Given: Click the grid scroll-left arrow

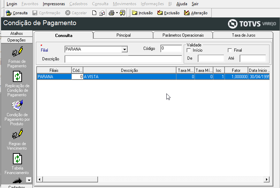Looking at the screenshot, I should tap(40, 179).
